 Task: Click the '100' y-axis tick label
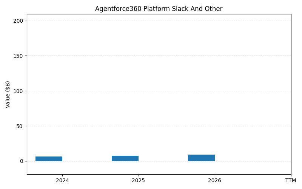(18, 91)
